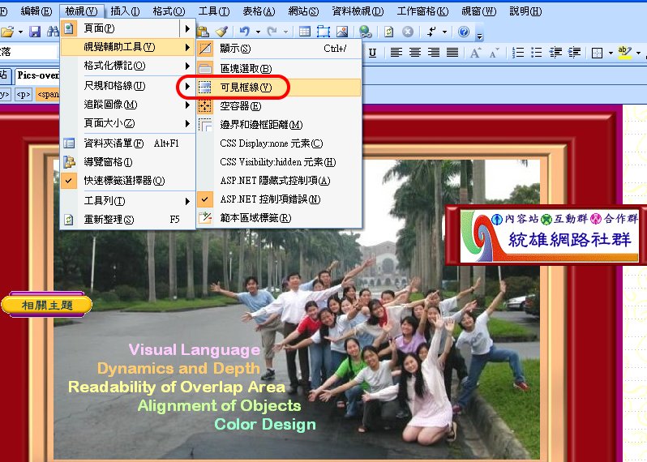
Task: Toggle 空容器 empty containers aid
Action: [x=279, y=106]
